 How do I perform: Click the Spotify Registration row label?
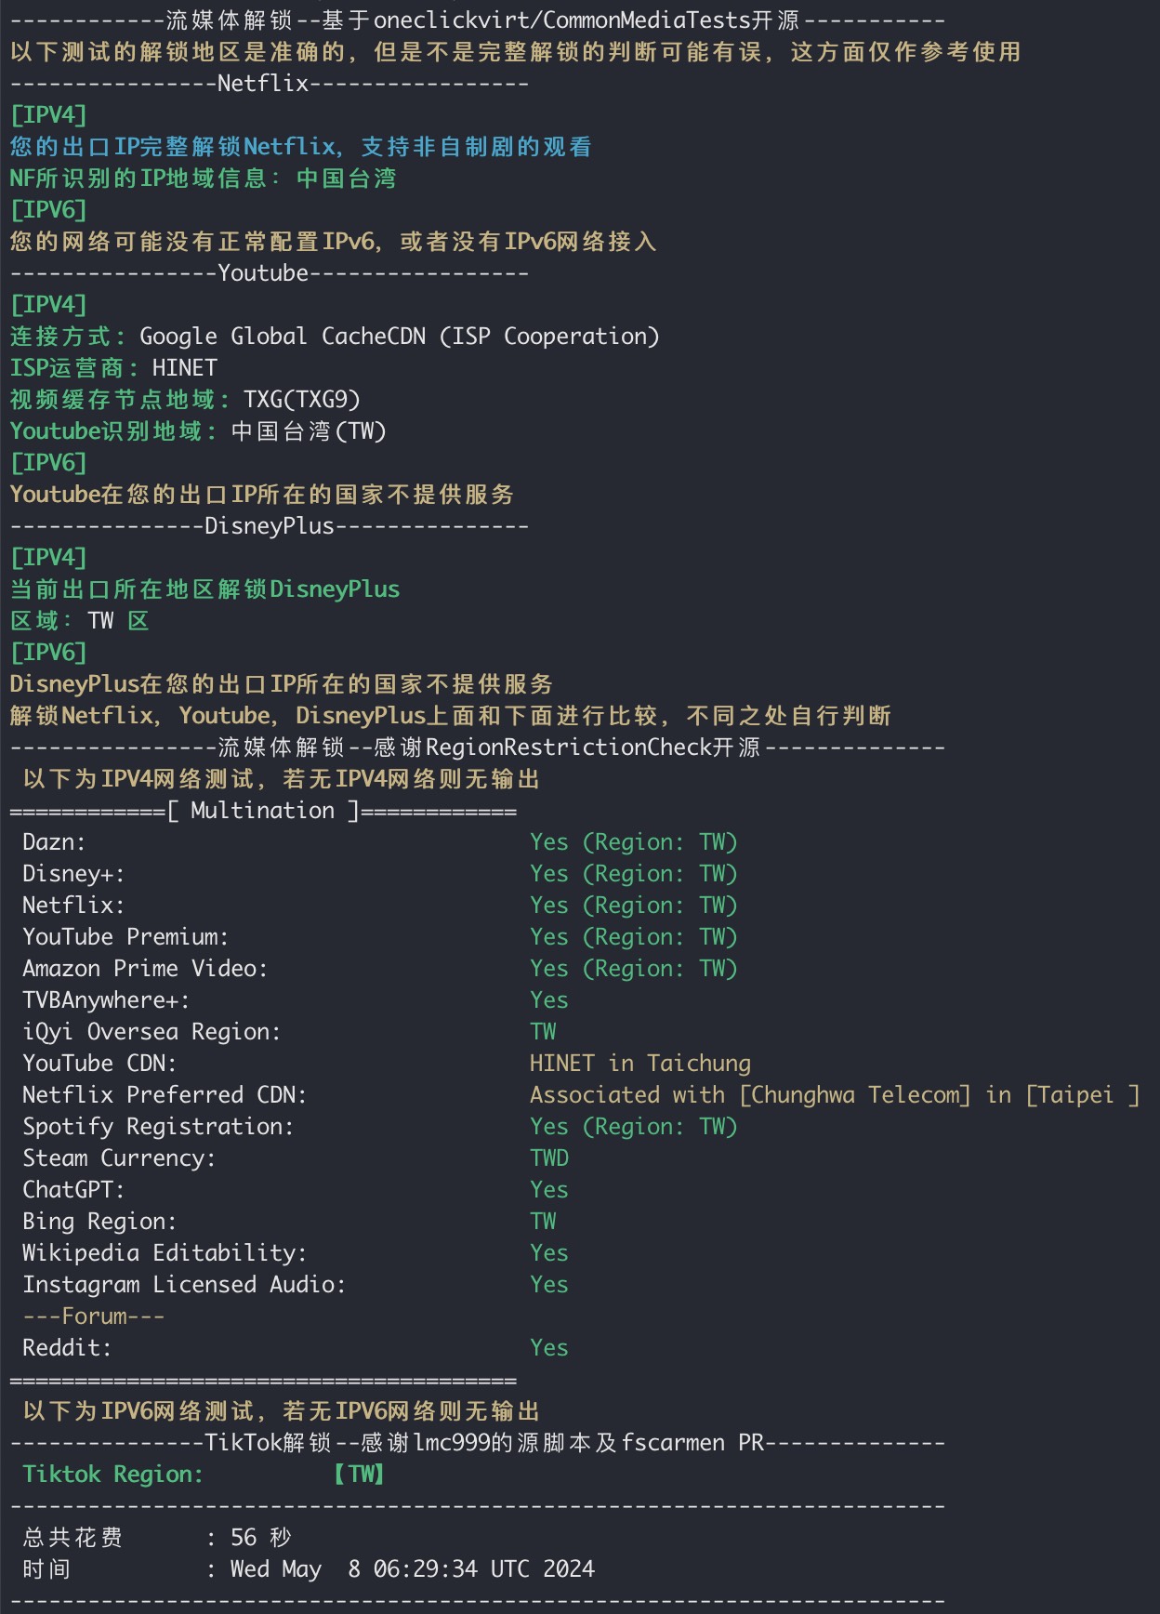click(x=158, y=1127)
